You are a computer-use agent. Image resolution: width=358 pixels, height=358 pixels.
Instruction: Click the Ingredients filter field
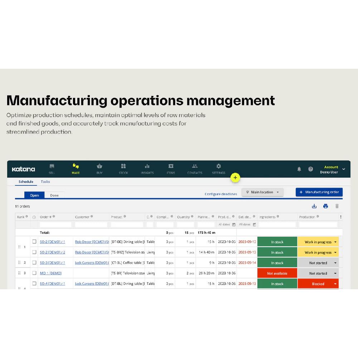pos(277,225)
